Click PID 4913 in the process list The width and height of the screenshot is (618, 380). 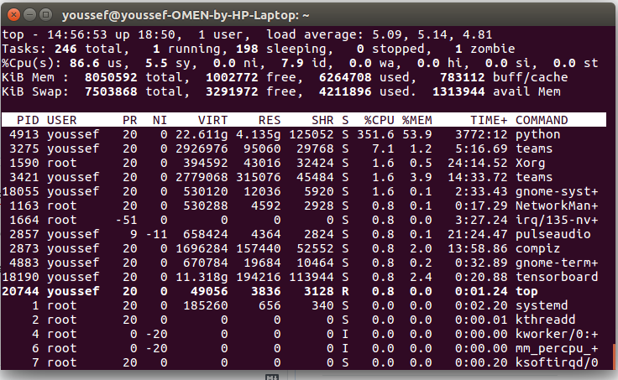pos(24,135)
